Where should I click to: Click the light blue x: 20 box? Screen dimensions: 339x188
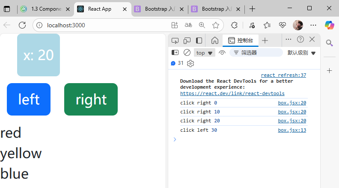(39, 55)
